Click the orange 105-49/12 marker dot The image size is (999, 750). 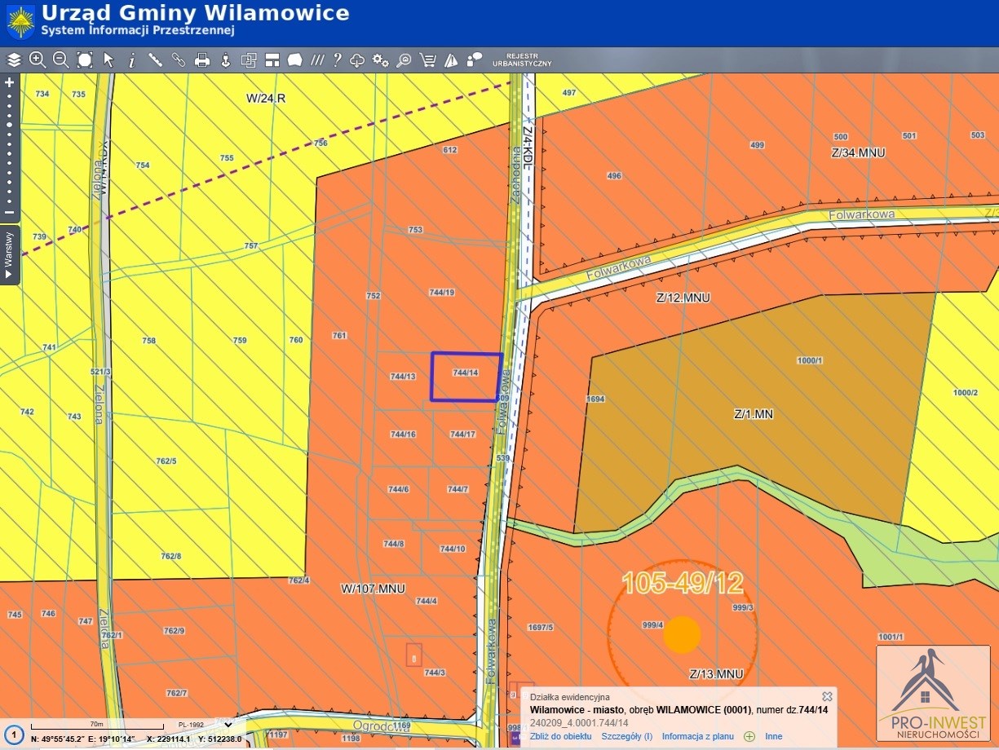[683, 634]
